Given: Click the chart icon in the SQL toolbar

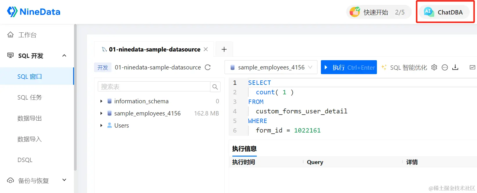Looking at the screenshot, I should (x=472, y=67).
